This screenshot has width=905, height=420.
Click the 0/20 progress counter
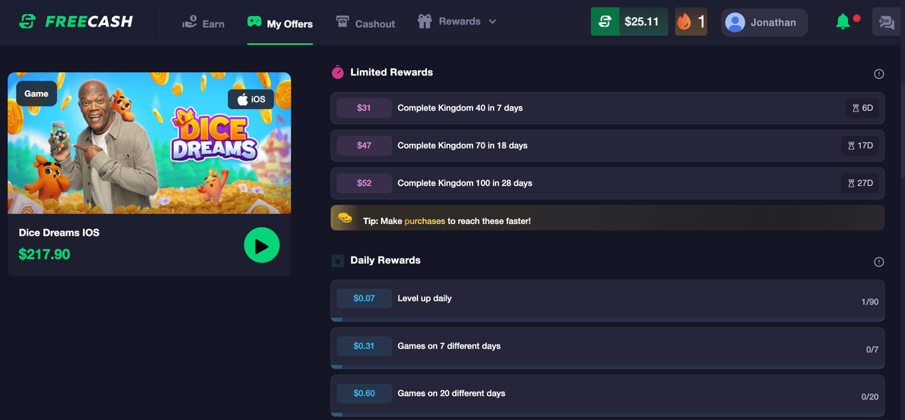pyautogui.click(x=870, y=397)
